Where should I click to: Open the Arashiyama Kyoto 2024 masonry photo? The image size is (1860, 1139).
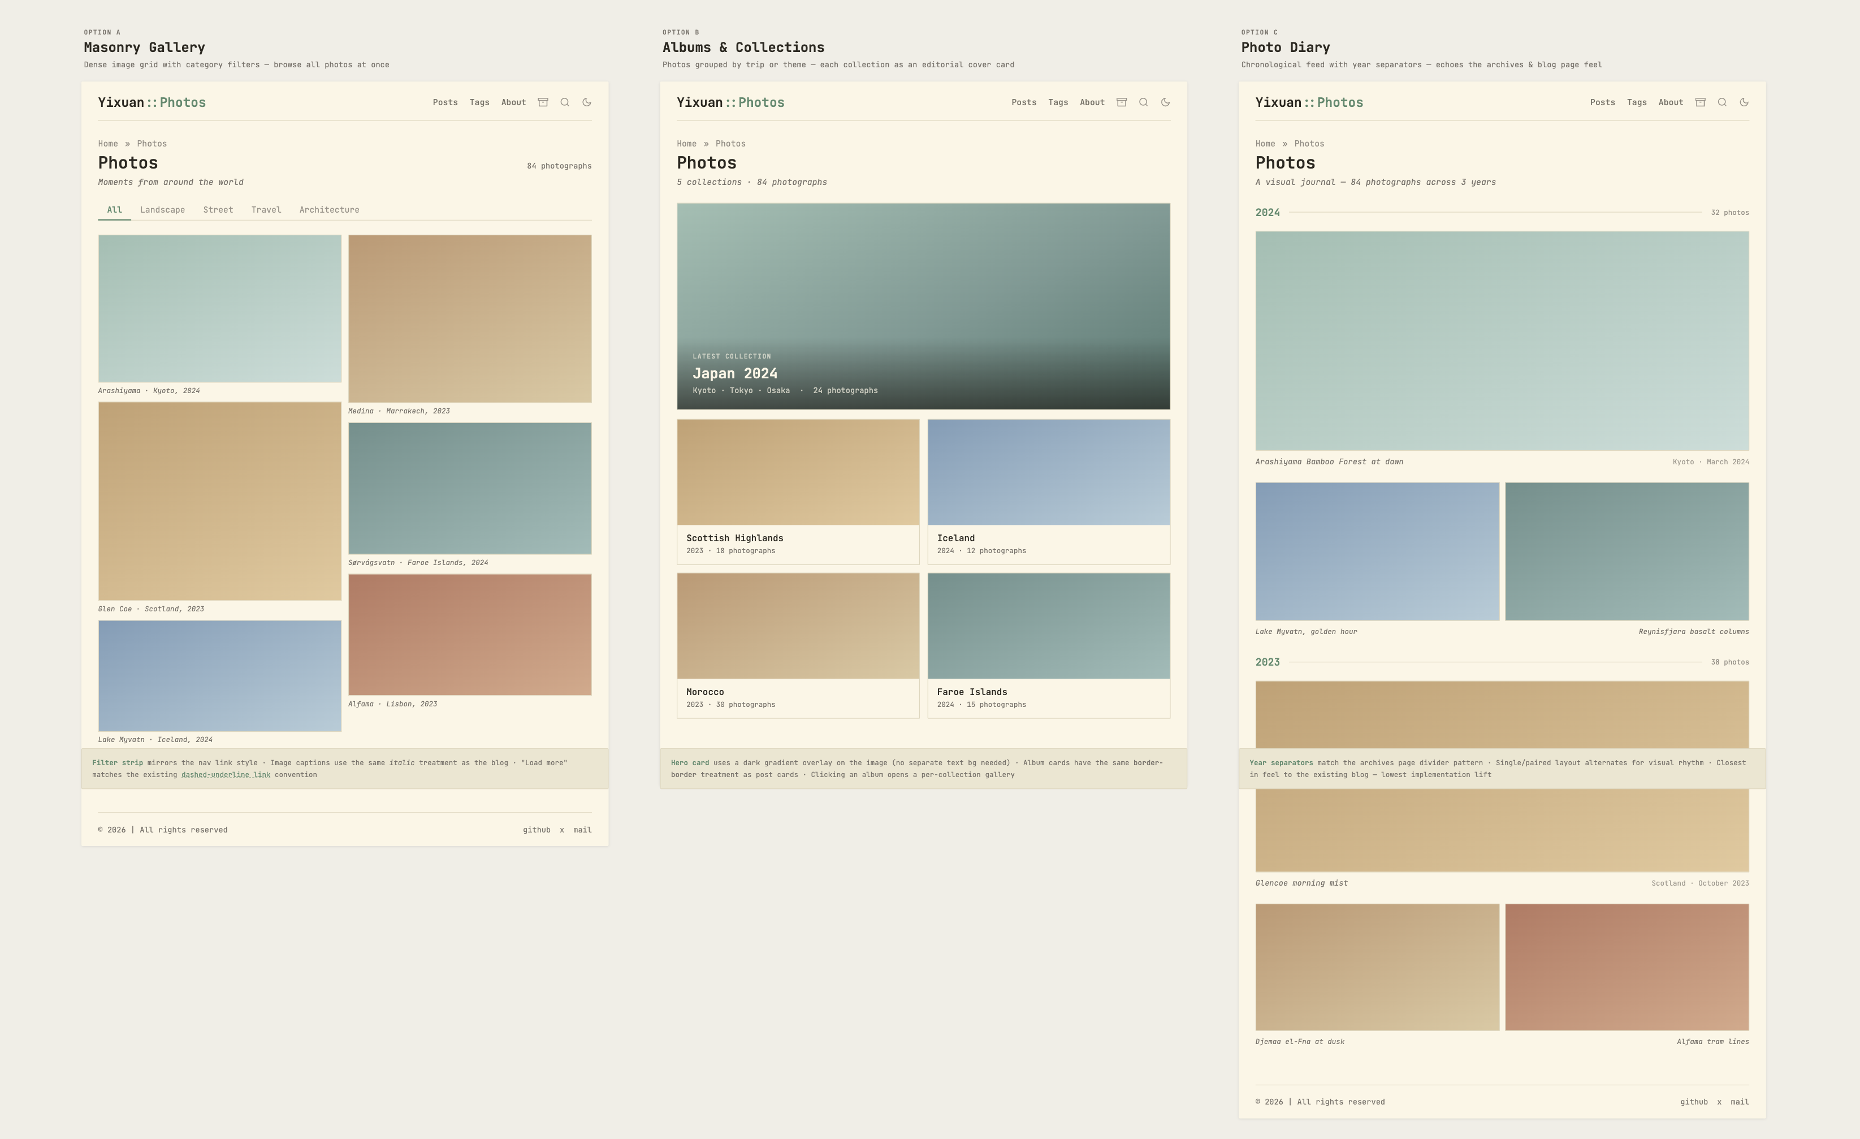tap(220, 308)
